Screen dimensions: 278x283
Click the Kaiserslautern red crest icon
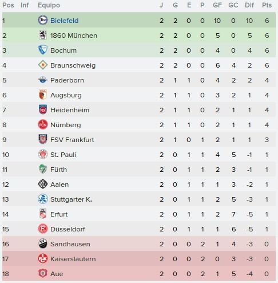(x=42, y=259)
